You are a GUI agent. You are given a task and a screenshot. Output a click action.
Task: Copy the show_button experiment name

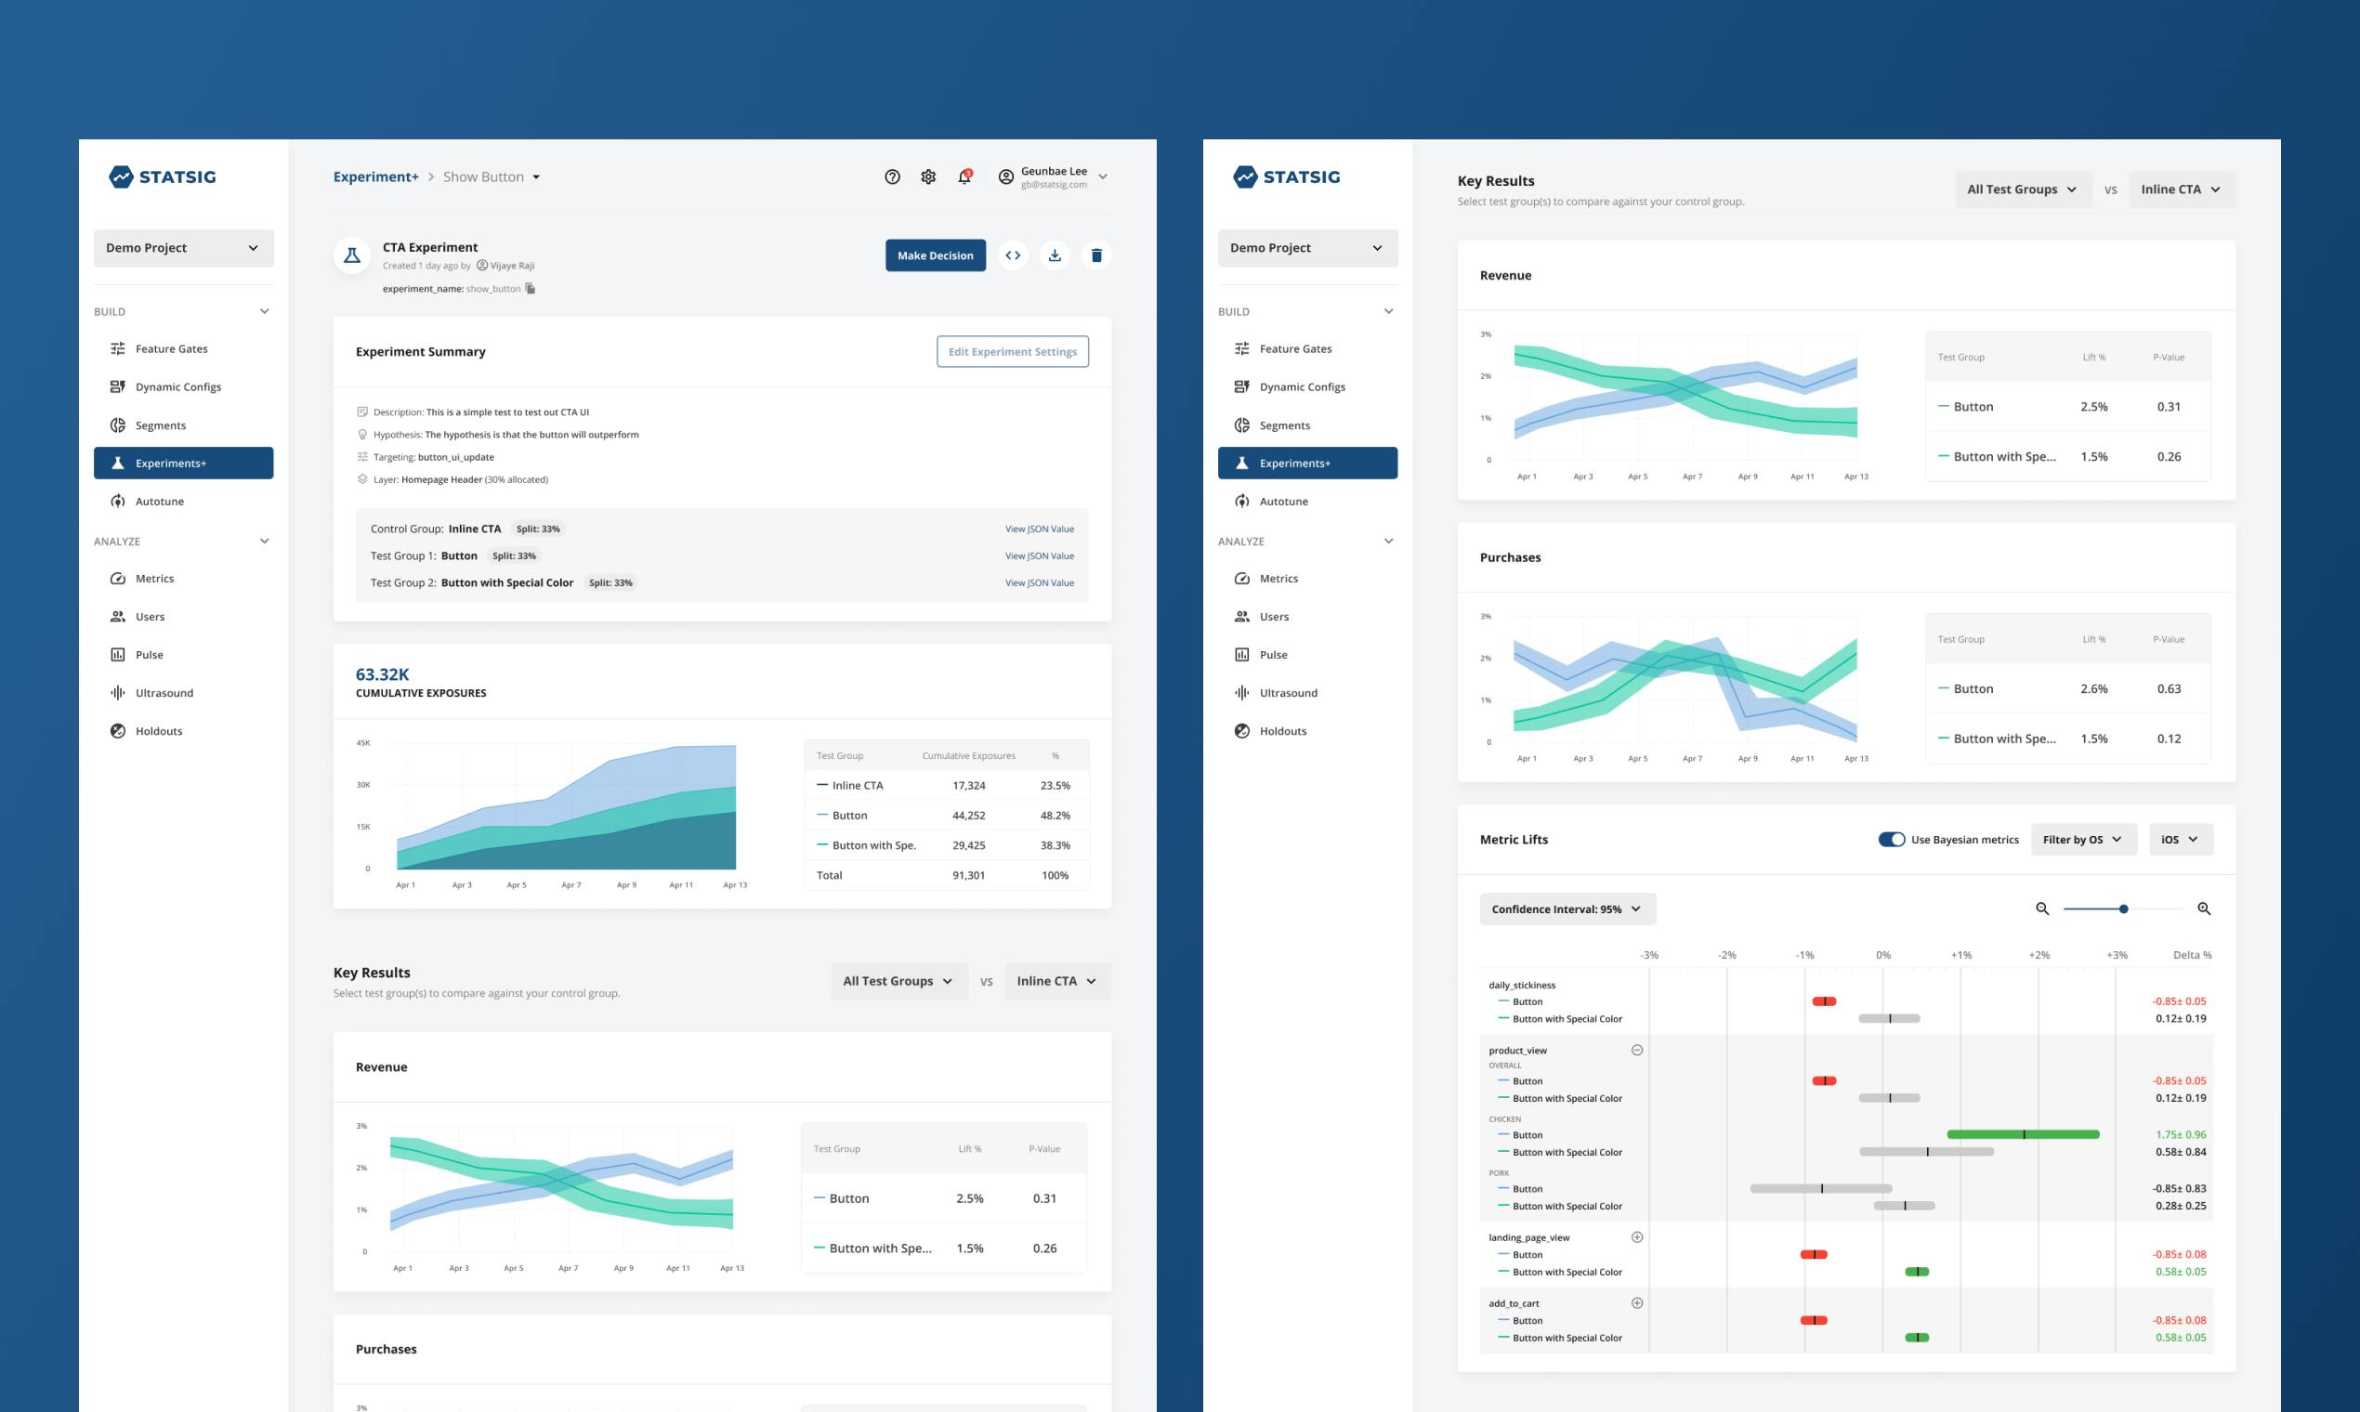pos(530,288)
